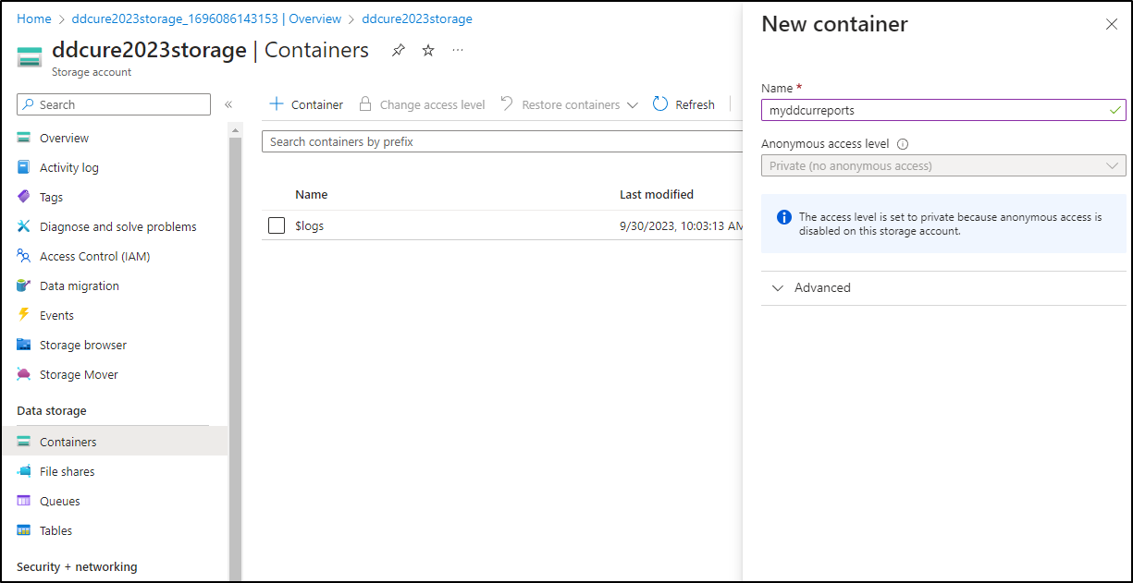This screenshot has height=583, width=1133.
Task: Click the Refresh toolbar button
Action: coord(683,104)
